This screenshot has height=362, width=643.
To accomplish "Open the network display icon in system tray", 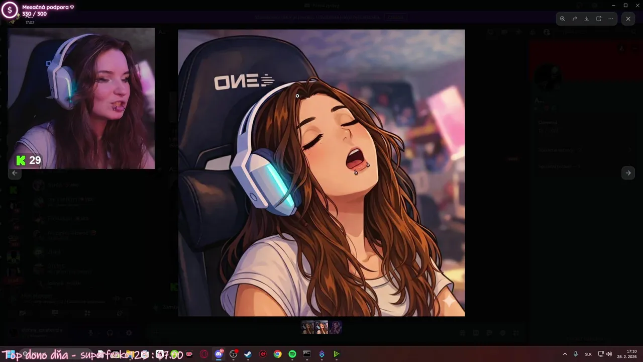I will click(601, 354).
